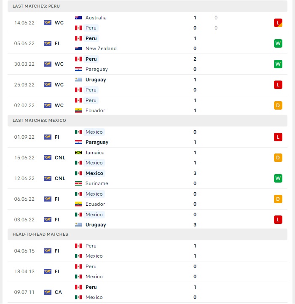This screenshot has width=295, height=304.
Task: Click the green W badge for Mexico vs Suriname
Action: click(x=278, y=178)
